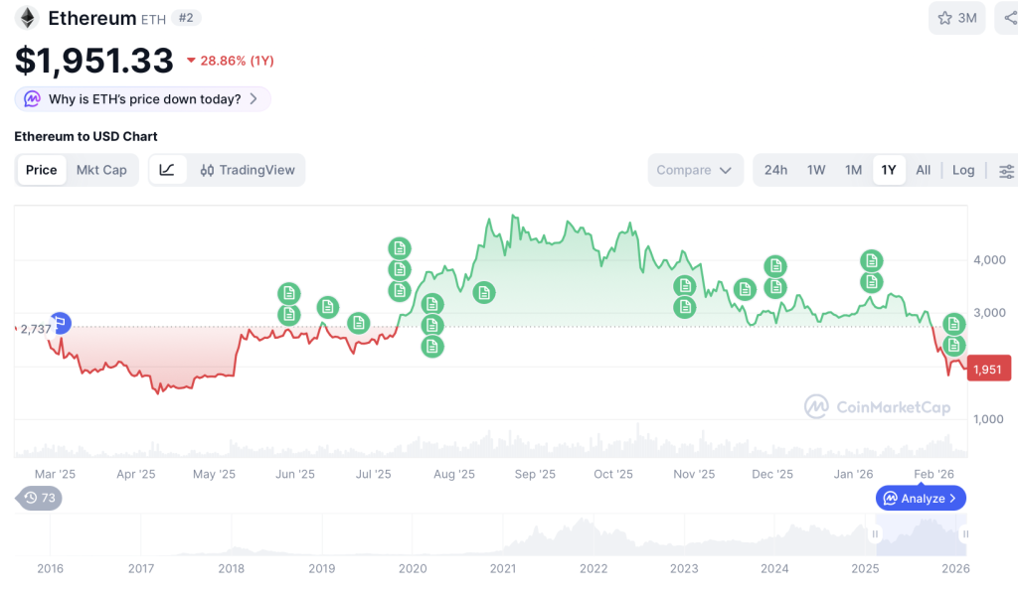Toggle the Log scale option
The image size is (1018, 600).
(x=962, y=170)
